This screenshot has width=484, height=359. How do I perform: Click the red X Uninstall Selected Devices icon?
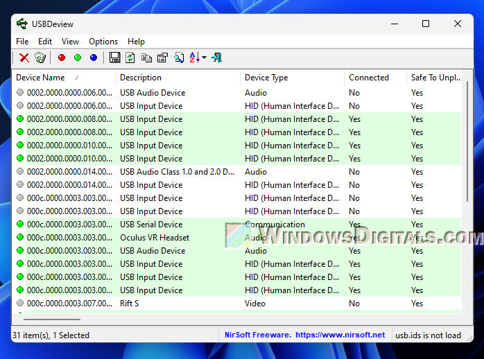pos(24,58)
